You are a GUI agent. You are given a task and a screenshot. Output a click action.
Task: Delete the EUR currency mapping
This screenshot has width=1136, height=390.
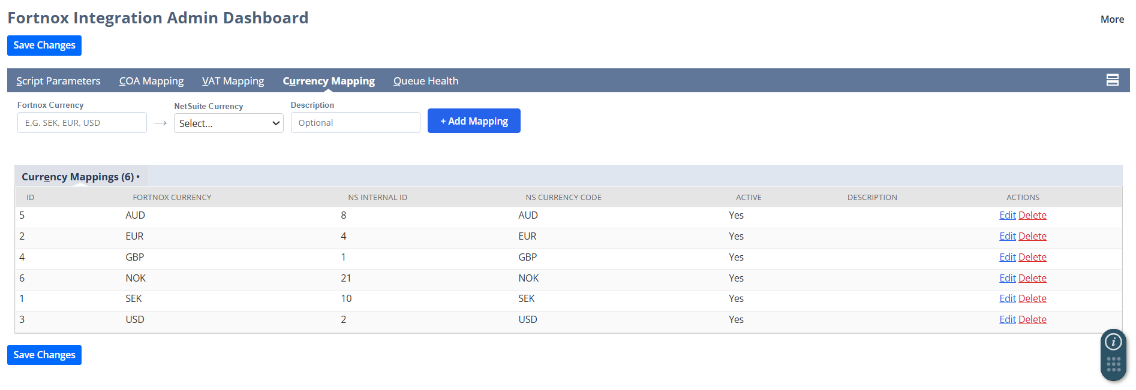[x=1032, y=236]
